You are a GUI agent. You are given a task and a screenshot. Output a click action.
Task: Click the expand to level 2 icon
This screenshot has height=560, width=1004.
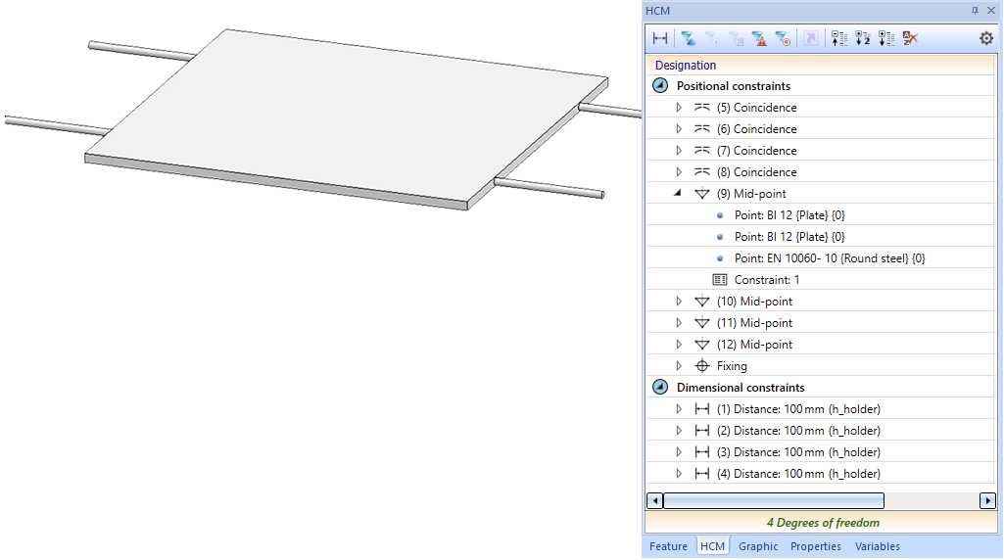click(863, 38)
